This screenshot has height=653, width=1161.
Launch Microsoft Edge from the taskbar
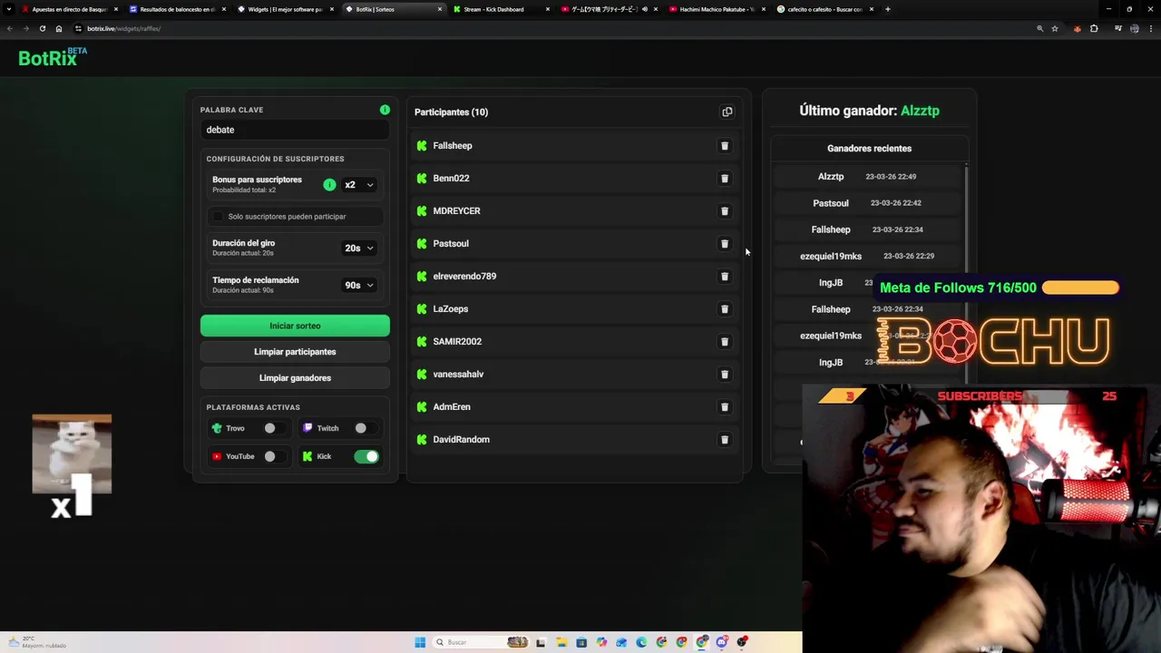(x=641, y=642)
